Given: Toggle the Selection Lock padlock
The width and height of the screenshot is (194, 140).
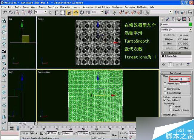Looking at the screenshot, I should (x=36, y=133).
